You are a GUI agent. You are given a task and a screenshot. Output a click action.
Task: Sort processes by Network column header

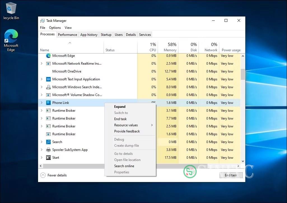209,47
